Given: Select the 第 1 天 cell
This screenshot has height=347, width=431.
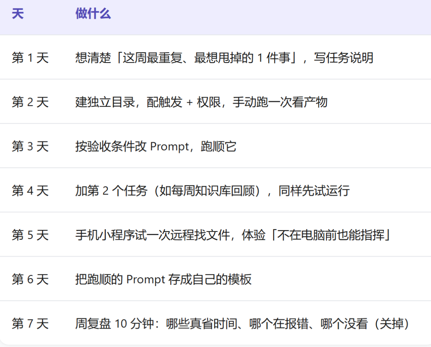Looking at the screenshot, I should pyautogui.click(x=30, y=58).
